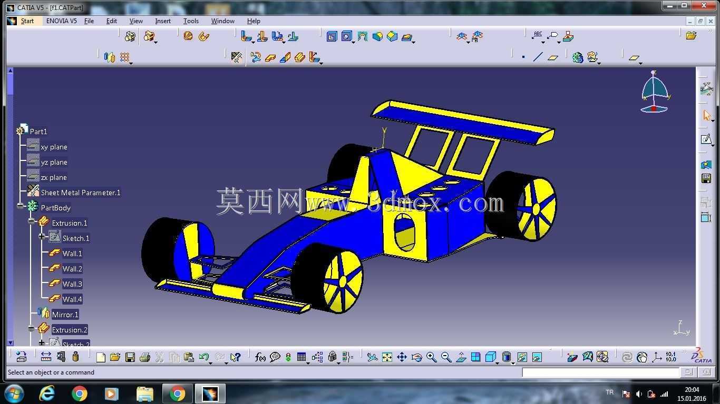Image resolution: width=720 pixels, height=404 pixels.
Task: Select the Cutout tool icon
Action: tap(332, 36)
